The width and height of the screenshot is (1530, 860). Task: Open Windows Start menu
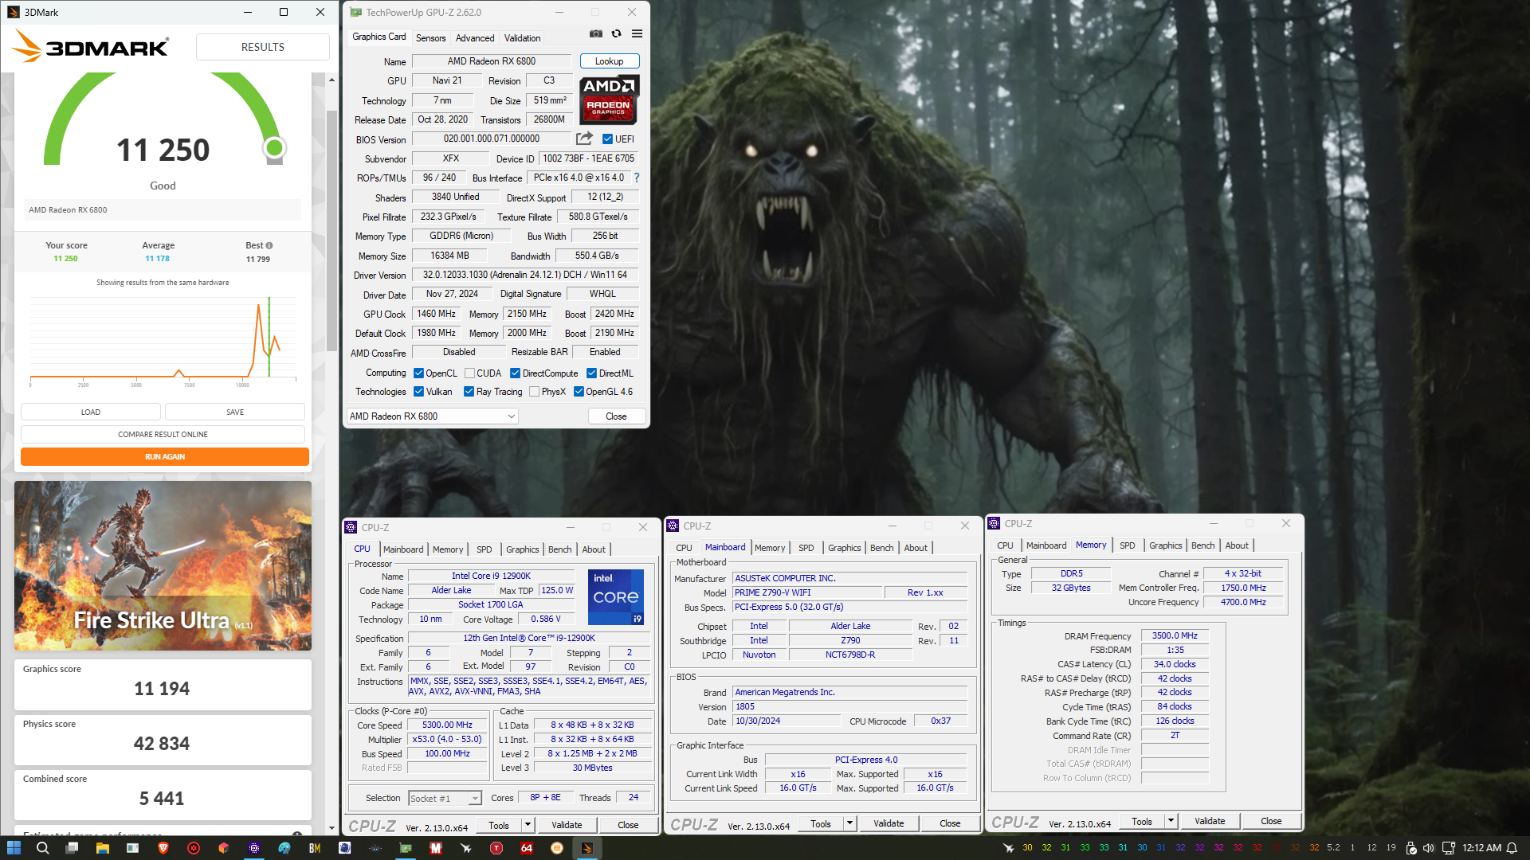tap(14, 848)
